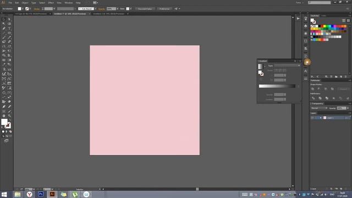This screenshot has width=352, height=198.
Task: Switch to third document tab
Action: (109, 14)
